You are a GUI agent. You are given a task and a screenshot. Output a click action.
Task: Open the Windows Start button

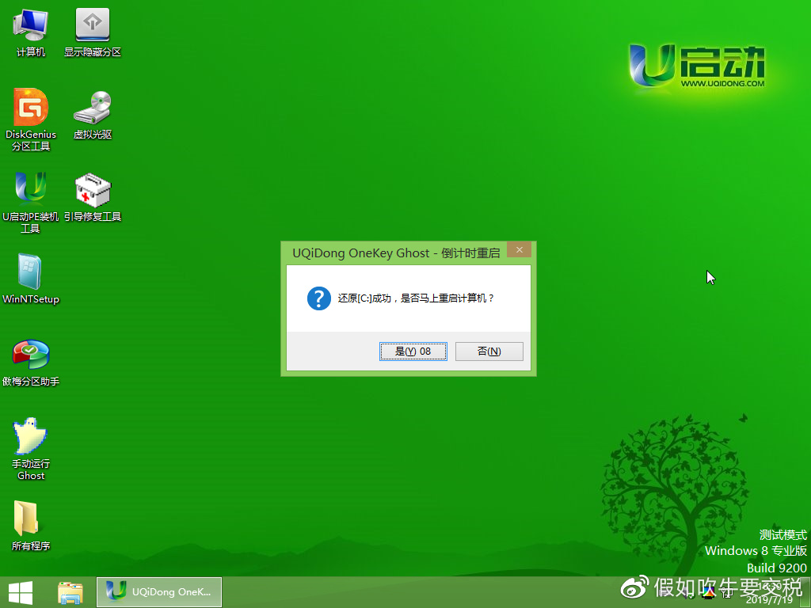pyautogui.click(x=21, y=592)
